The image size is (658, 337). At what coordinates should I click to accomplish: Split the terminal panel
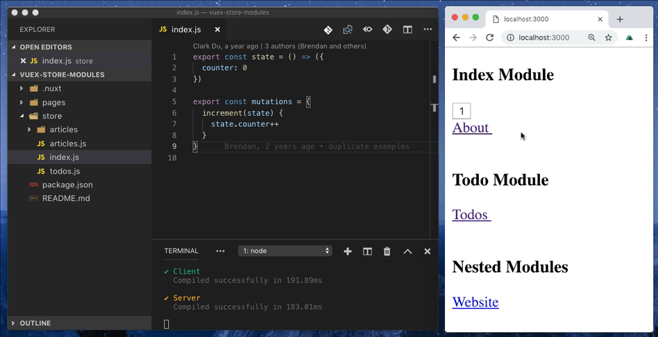click(x=368, y=251)
